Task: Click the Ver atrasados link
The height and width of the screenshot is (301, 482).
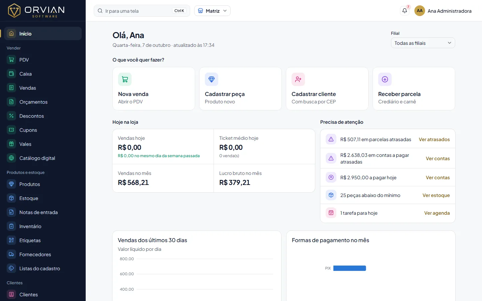Action: 434,139
